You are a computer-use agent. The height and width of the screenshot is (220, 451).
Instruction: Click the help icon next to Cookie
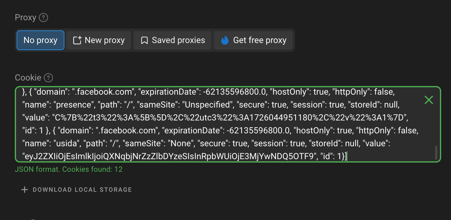[48, 78]
